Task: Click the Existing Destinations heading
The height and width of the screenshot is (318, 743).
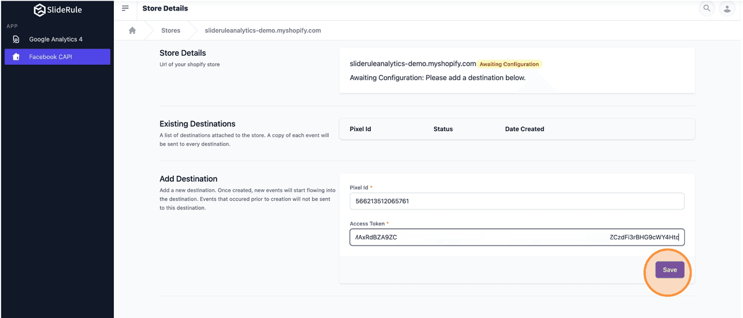Action: pyautogui.click(x=198, y=124)
